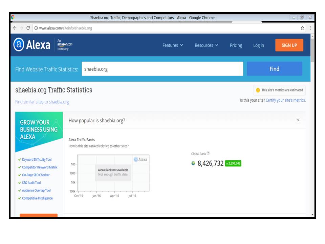Open Find similar sites to shaebia.org link
This screenshot has width=325, height=244.
pos(42,102)
